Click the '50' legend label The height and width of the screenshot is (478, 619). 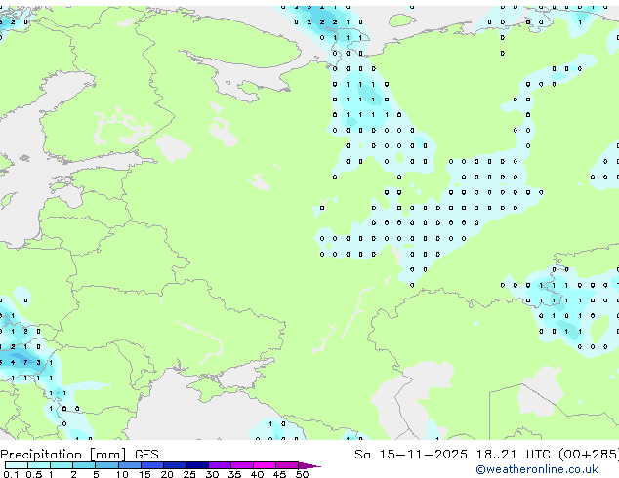[302, 474]
